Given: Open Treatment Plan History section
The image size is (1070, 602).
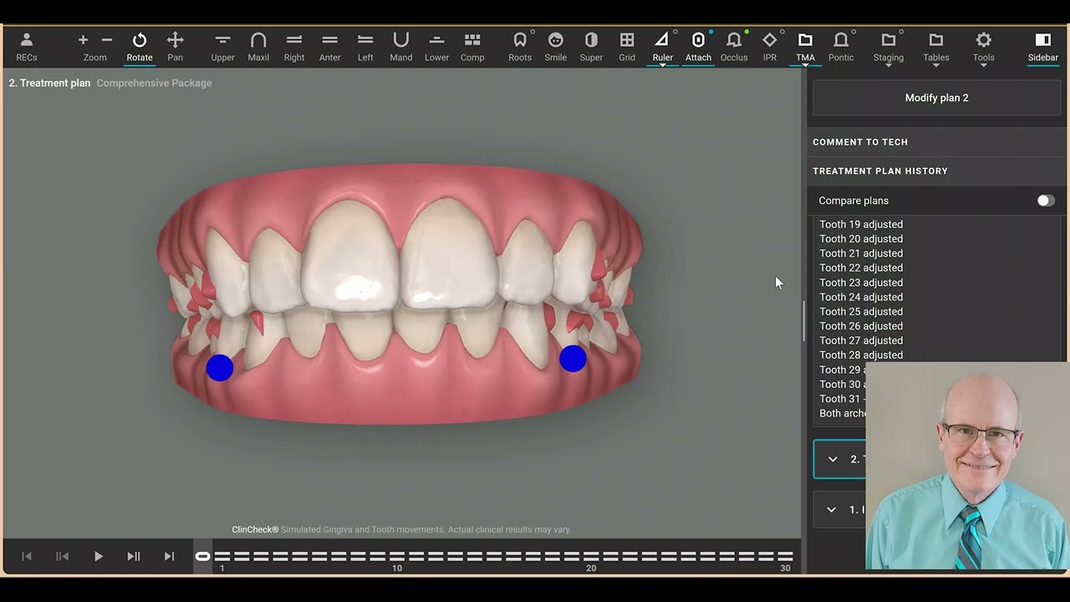Looking at the screenshot, I should click(936, 171).
